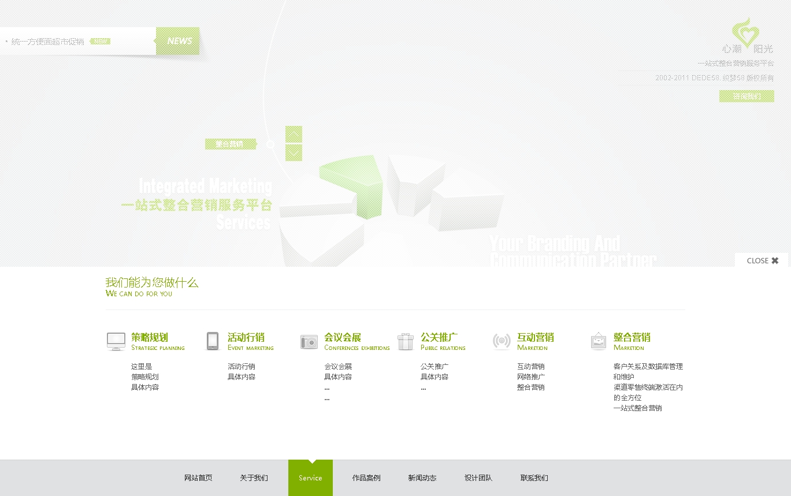Open the 公关推广 service heading
The height and width of the screenshot is (496, 791).
(439, 337)
